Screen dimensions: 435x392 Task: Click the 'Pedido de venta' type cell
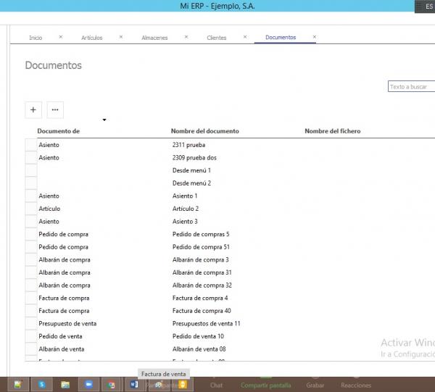pyautogui.click(x=60, y=336)
